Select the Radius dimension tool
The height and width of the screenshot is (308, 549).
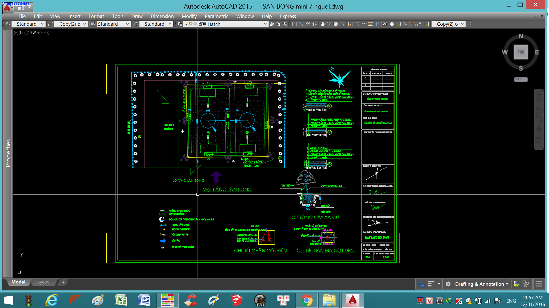click(x=323, y=24)
